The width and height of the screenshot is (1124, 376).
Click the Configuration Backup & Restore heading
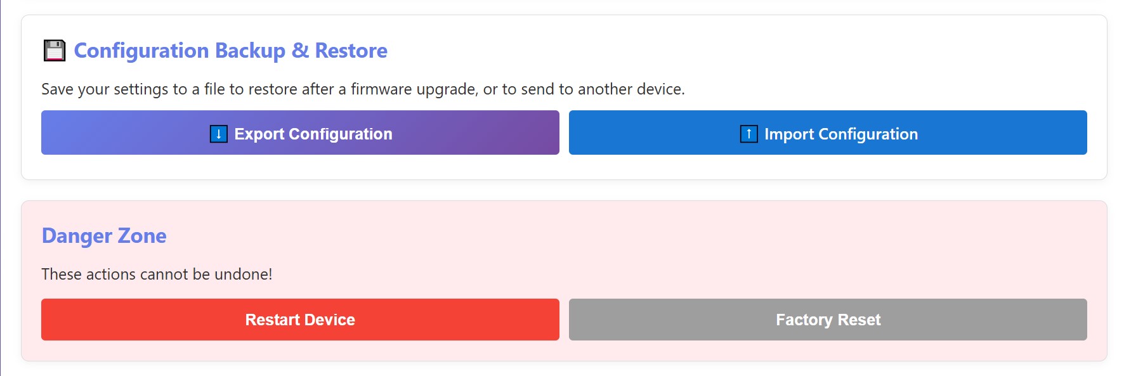pos(230,51)
